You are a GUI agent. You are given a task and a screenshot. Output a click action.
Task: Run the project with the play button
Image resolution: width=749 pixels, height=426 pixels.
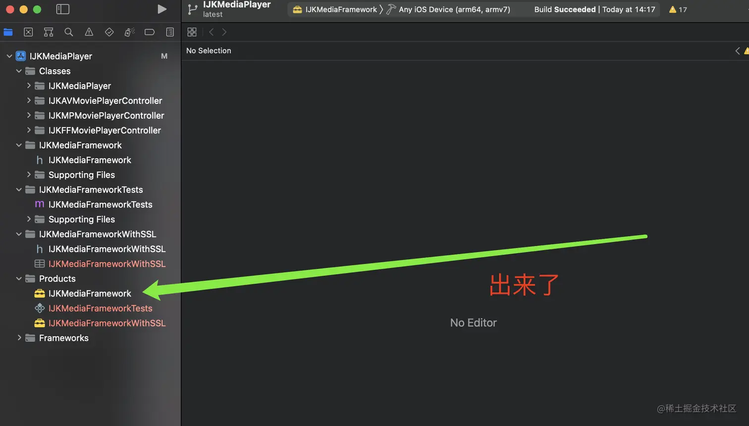point(161,9)
